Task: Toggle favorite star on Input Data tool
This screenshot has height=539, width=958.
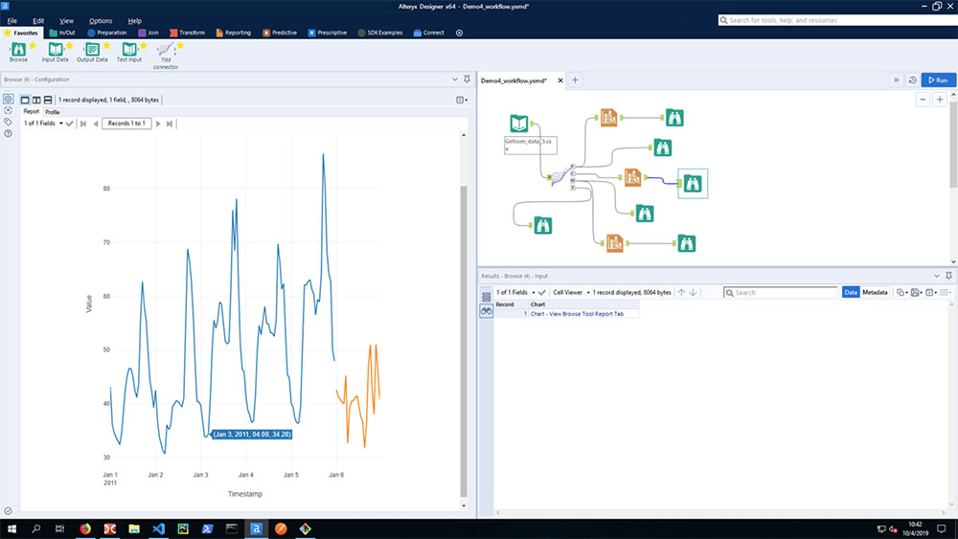Action: point(70,46)
